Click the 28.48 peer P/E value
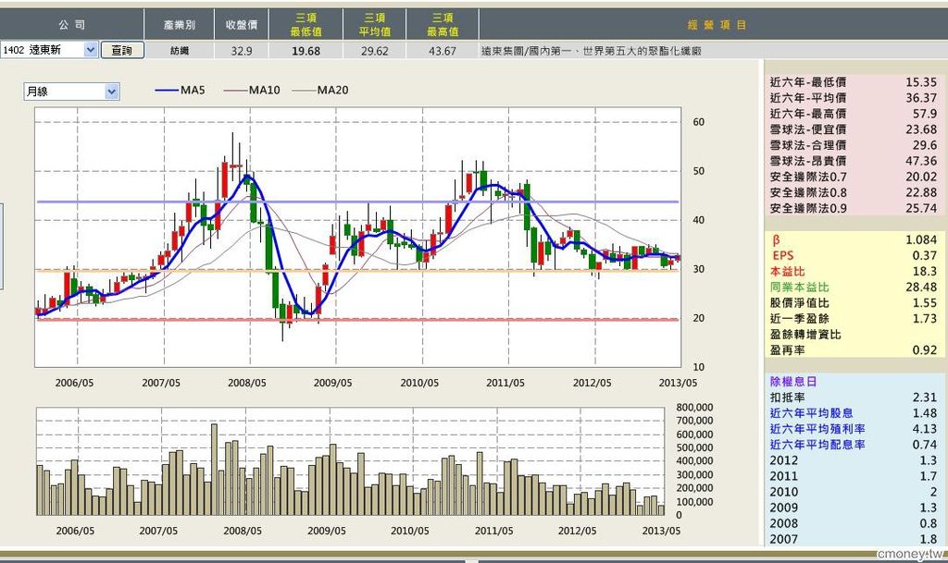948x563 pixels. [921, 288]
